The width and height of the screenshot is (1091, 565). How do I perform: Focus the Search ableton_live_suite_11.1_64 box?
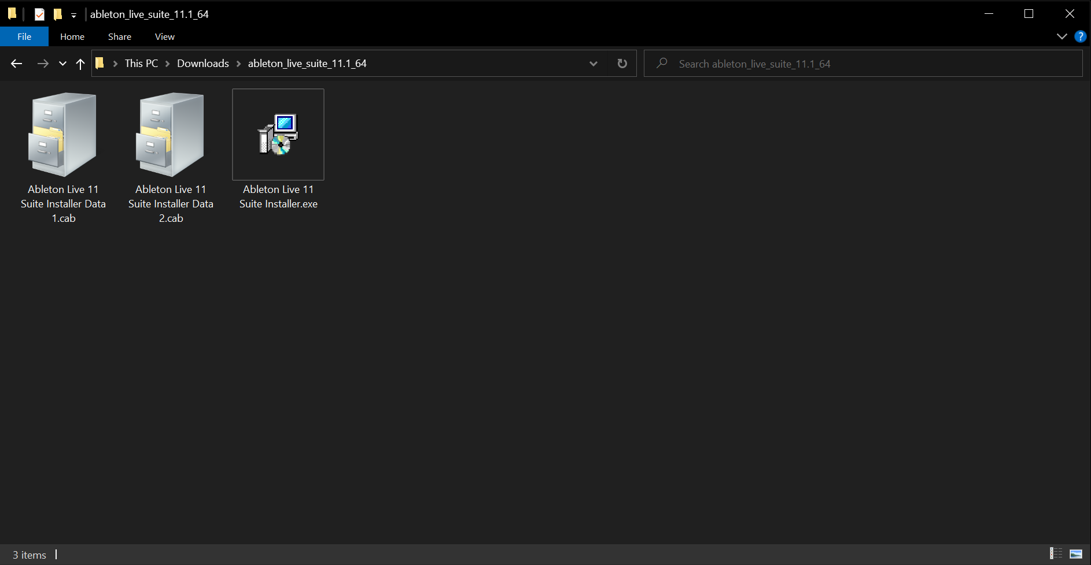coord(863,64)
